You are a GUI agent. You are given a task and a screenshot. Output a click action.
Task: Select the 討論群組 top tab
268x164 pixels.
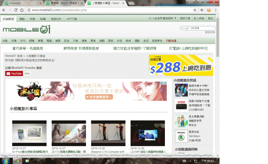coord(9,19)
